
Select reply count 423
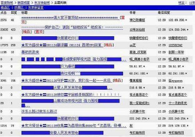tap(13, 30)
